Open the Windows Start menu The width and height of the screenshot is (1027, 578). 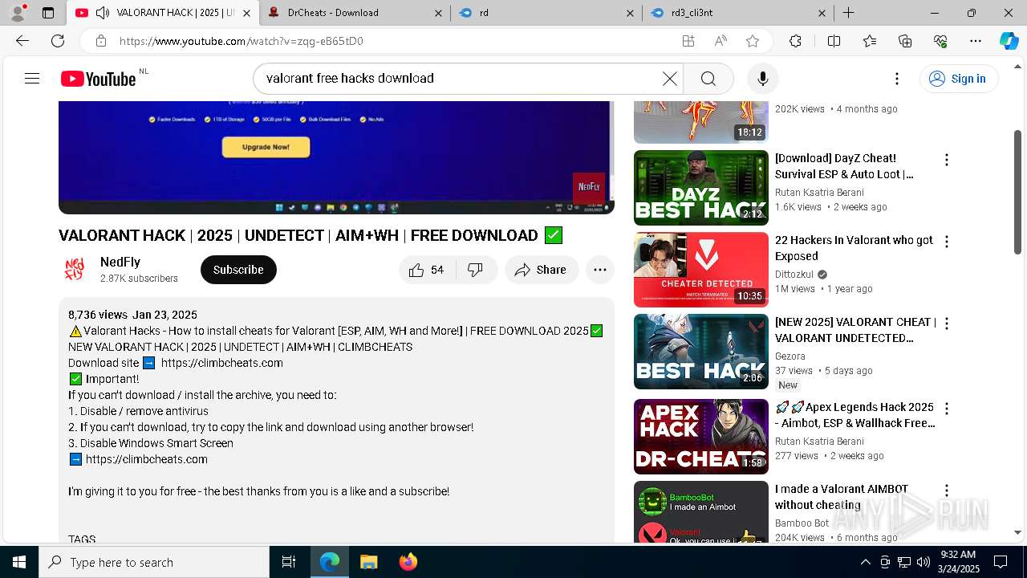tap(19, 562)
